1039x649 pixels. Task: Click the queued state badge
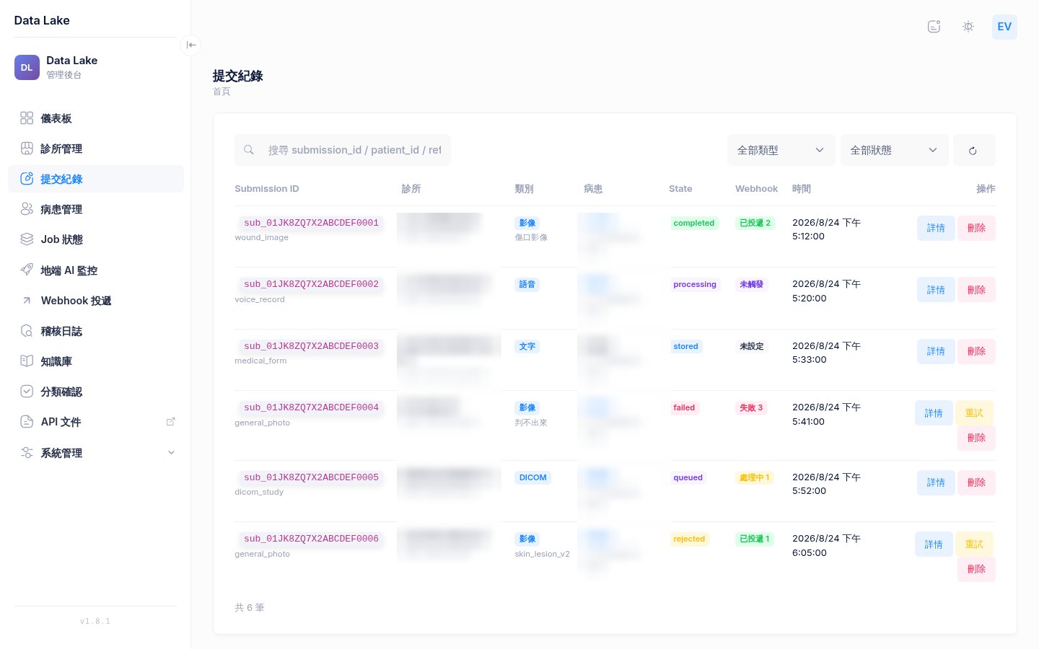[x=688, y=477]
